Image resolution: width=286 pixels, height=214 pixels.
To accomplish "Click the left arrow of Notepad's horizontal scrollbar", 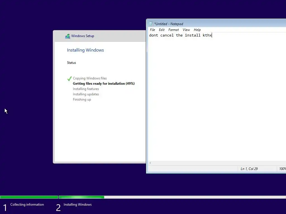I will point(150,163).
